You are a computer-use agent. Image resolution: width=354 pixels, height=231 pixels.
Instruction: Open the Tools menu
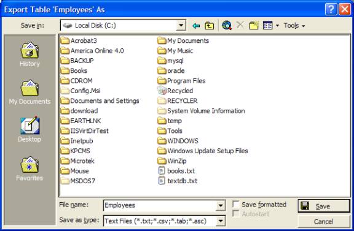pyautogui.click(x=294, y=26)
